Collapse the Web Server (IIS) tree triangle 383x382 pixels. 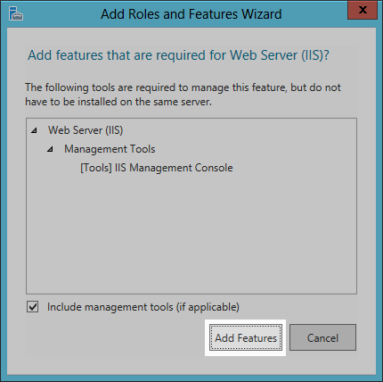tap(35, 130)
